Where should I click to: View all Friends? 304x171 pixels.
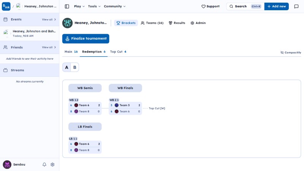[x=49, y=47]
